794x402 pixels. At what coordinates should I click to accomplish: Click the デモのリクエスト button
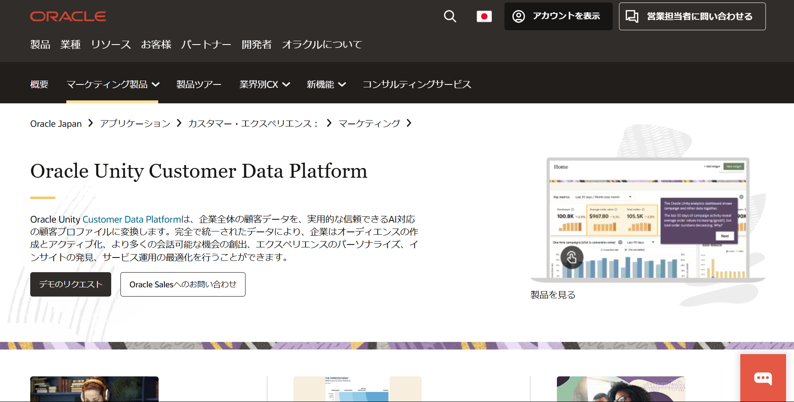[x=71, y=284]
